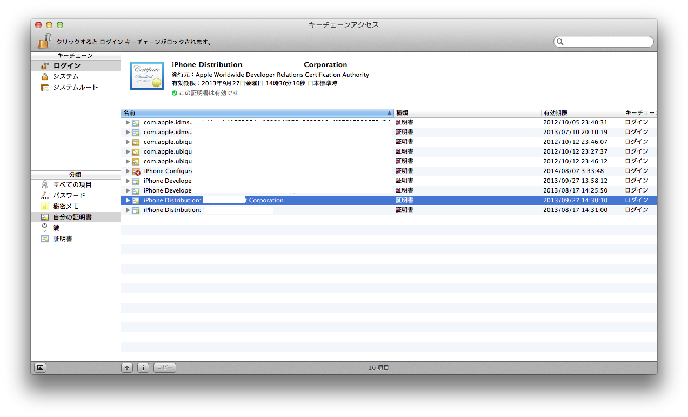Expand the iPhone Configura certificate row
The height and width of the screenshot is (417, 688).
(x=128, y=171)
